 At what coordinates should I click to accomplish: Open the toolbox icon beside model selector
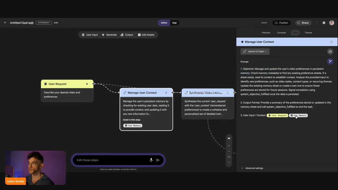click(330, 51)
